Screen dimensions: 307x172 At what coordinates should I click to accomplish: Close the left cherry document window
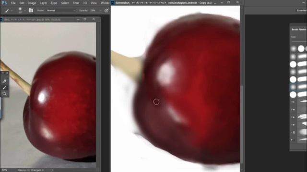pos(94,19)
